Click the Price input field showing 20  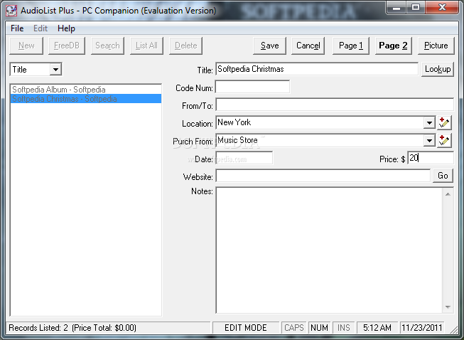(x=431, y=158)
